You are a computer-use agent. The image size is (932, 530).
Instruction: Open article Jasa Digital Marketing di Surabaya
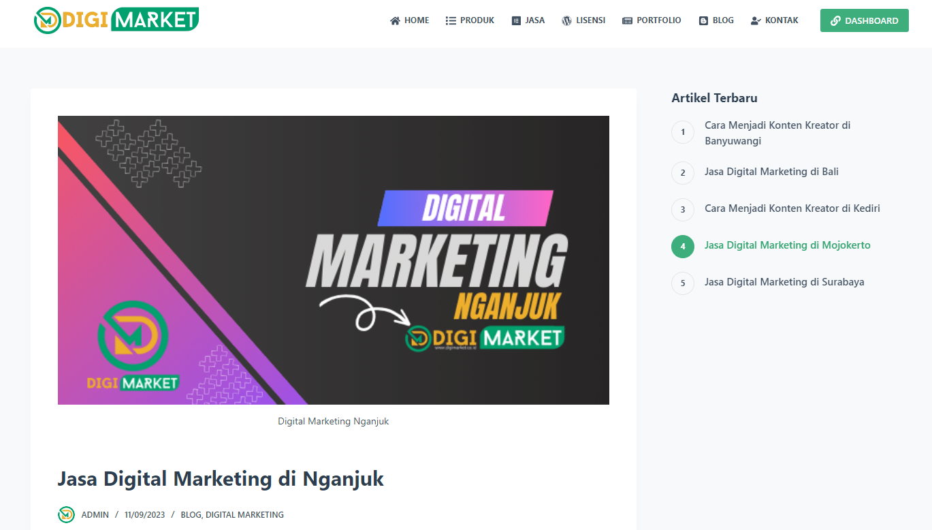784,282
